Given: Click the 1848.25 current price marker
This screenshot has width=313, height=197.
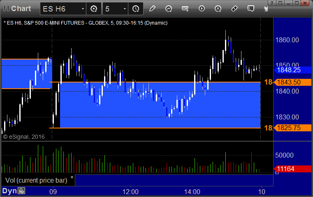Looking at the screenshot, I should click(x=292, y=70).
